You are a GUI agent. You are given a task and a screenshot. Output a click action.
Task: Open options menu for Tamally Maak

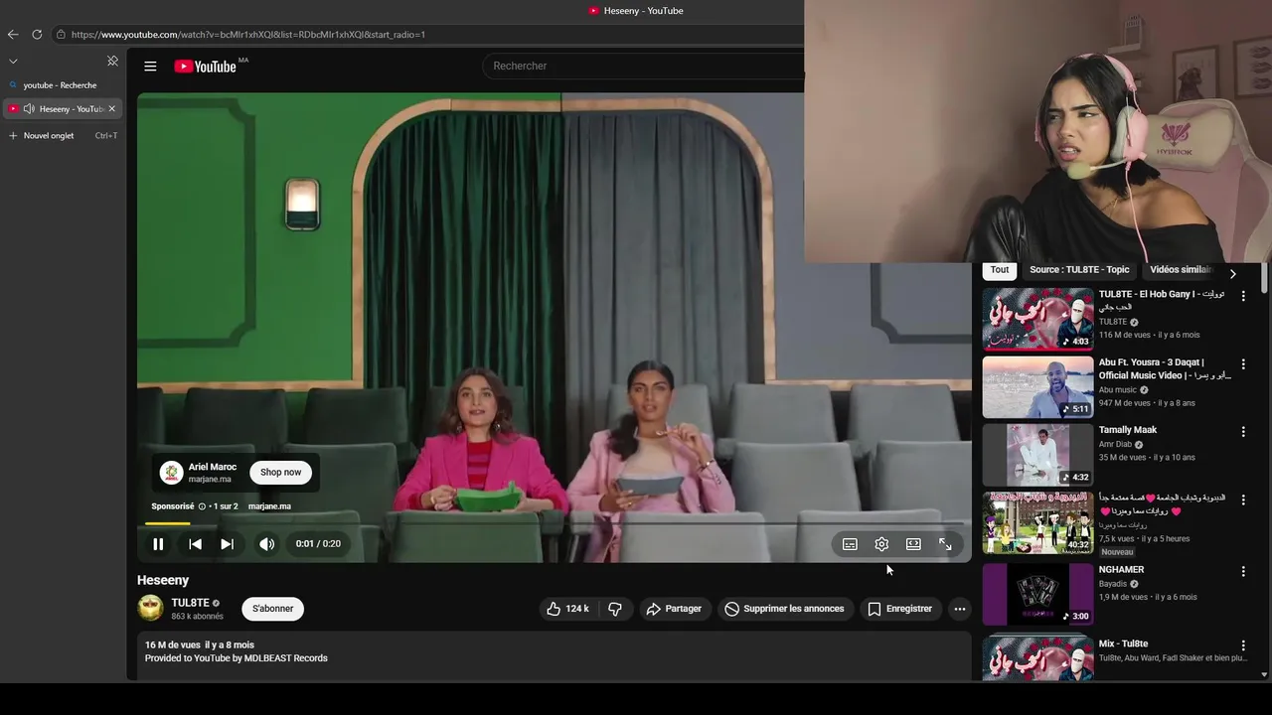(x=1242, y=432)
